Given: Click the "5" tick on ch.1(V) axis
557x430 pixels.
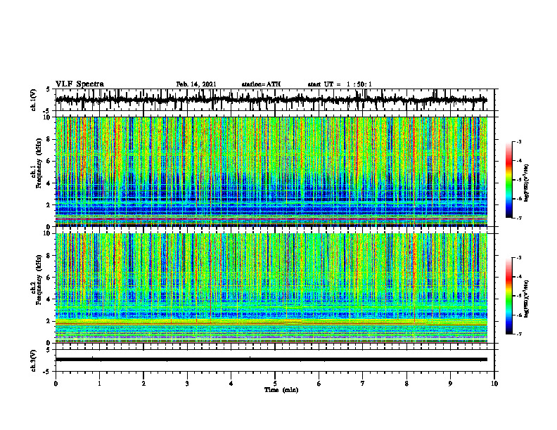Looking at the screenshot, I should [49, 90].
